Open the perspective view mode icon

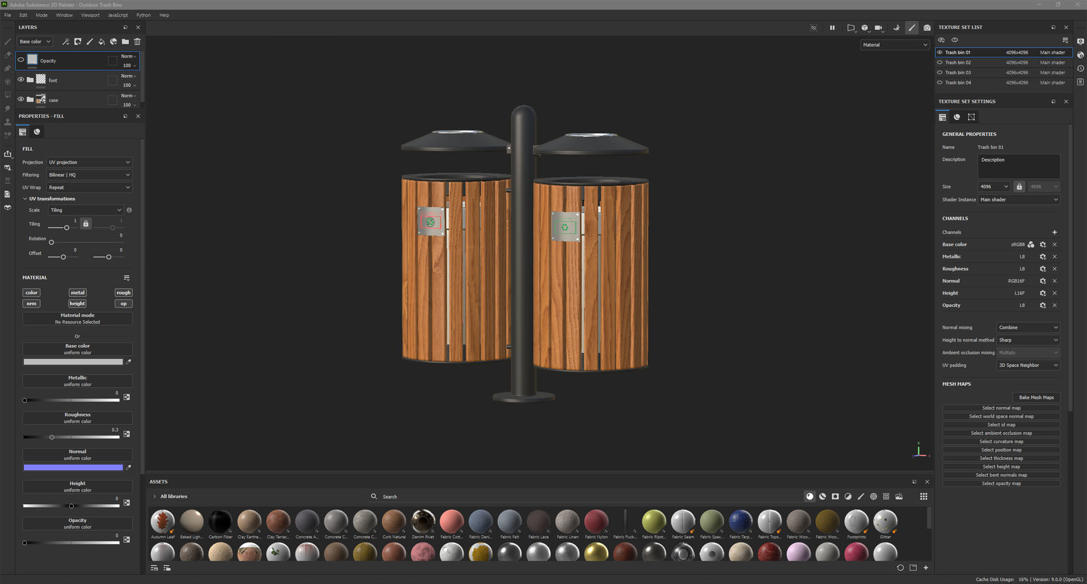851,27
